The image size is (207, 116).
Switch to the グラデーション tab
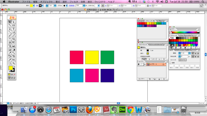tap(179, 50)
